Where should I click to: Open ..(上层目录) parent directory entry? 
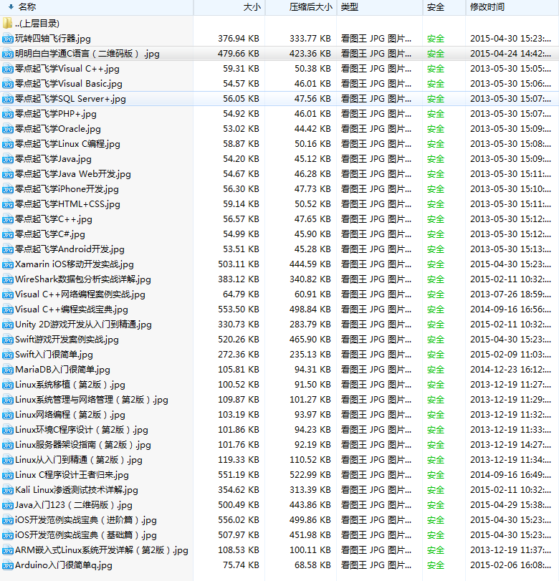click(37, 23)
